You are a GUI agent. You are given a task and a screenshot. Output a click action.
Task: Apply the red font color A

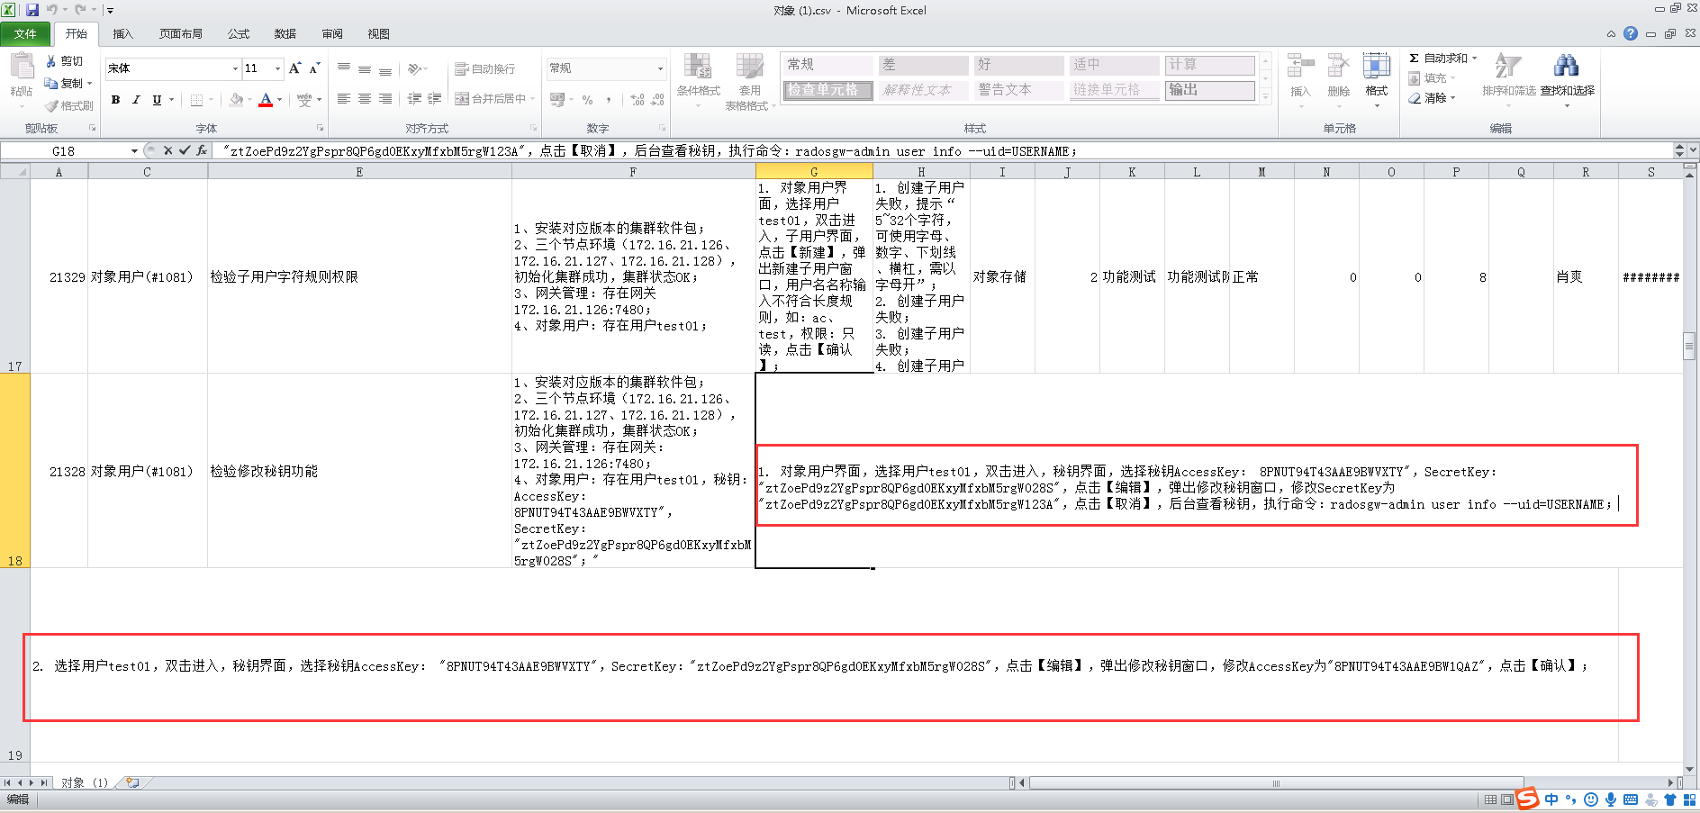coord(266,100)
